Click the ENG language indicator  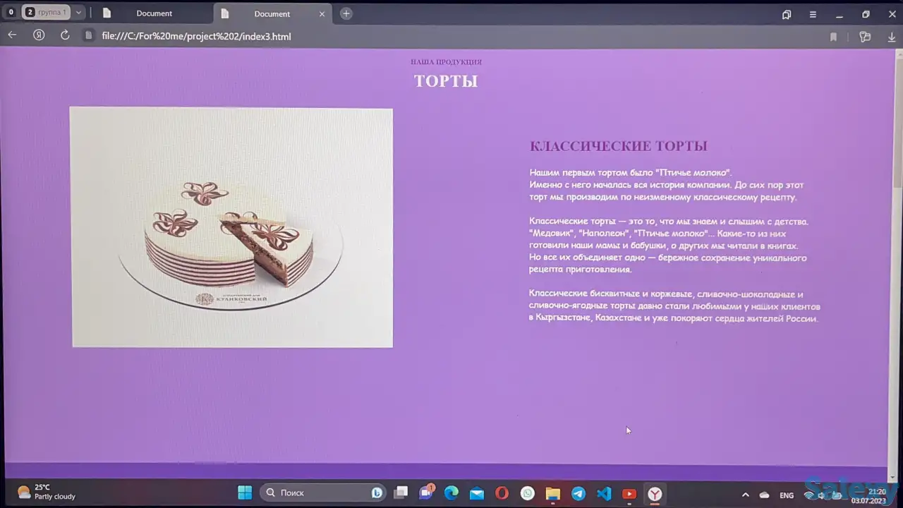click(x=786, y=495)
